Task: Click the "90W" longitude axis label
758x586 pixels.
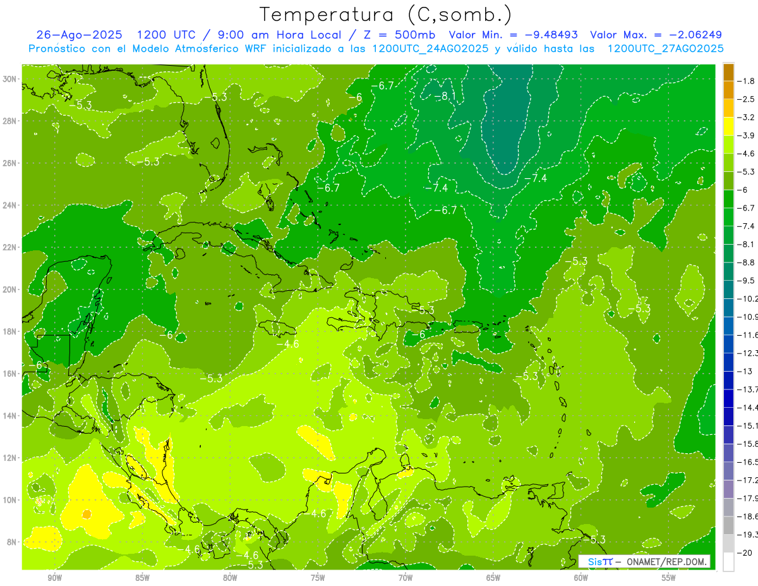Action: pos(54,578)
